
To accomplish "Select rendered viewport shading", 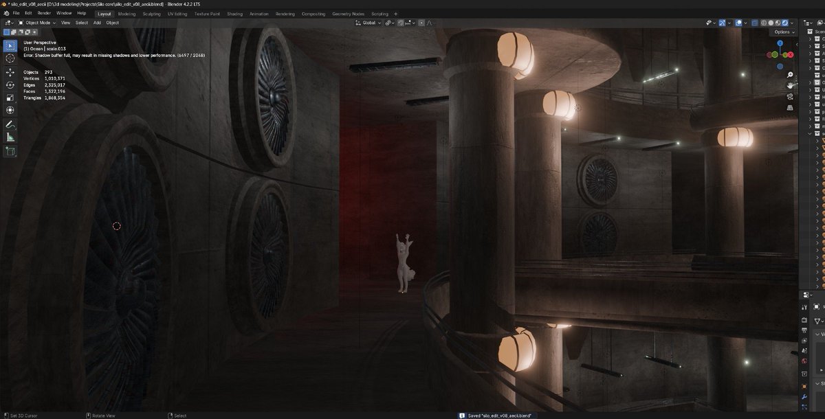I will tap(785, 23).
